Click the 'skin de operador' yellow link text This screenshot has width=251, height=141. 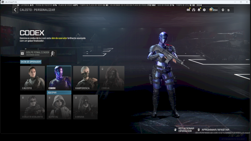(59, 38)
